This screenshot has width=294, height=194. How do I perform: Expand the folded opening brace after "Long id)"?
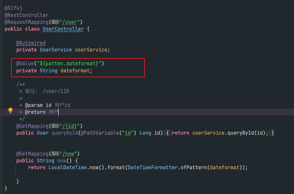[167, 133]
